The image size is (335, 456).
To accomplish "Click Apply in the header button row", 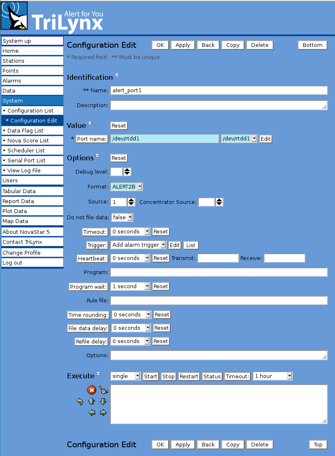I will click(183, 45).
